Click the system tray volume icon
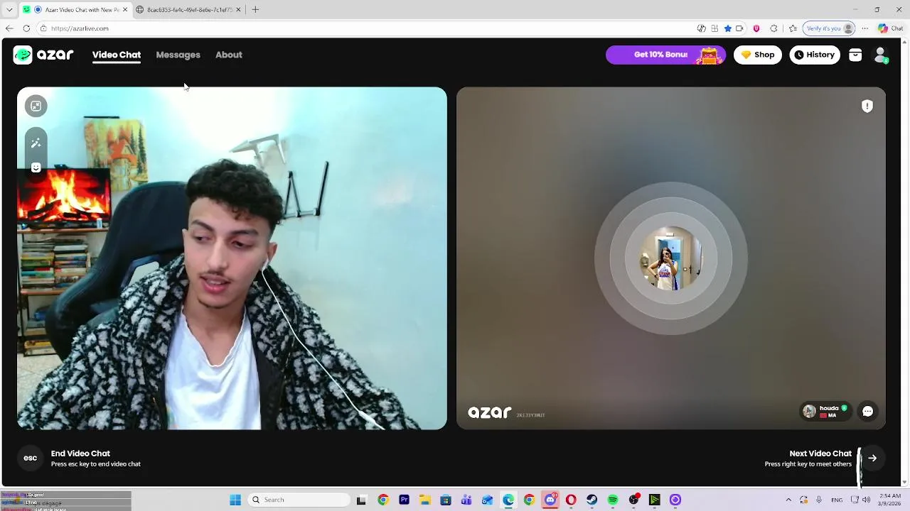This screenshot has height=511, width=910. pos(867,500)
